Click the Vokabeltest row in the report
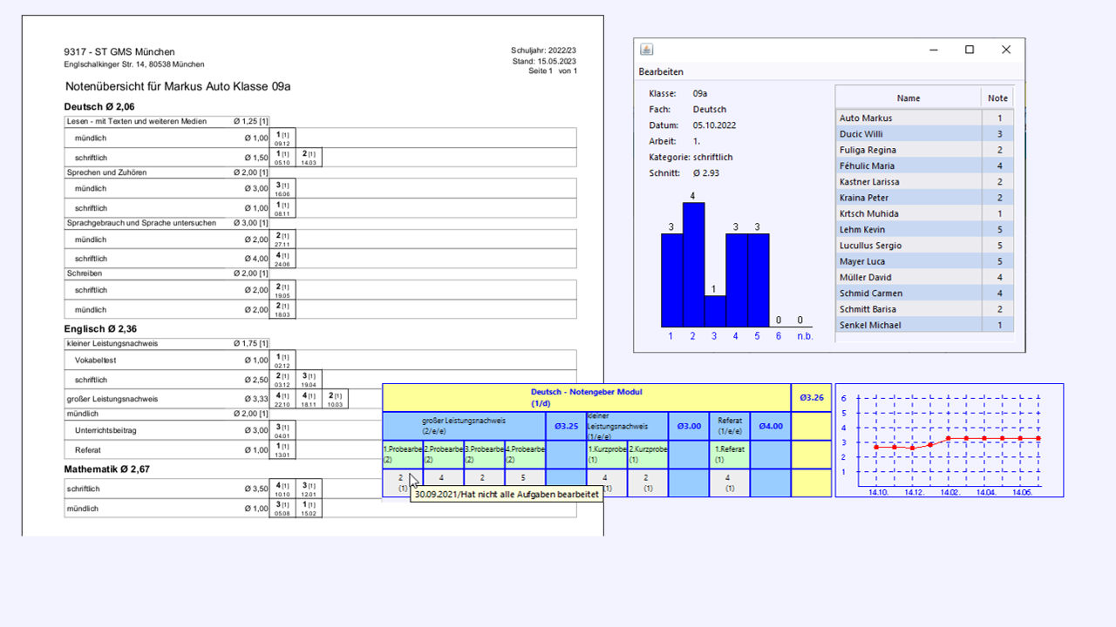The width and height of the screenshot is (1116, 627). (320, 360)
